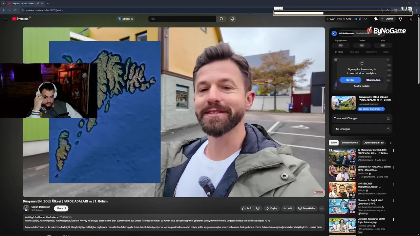
Task: Click the TÓRSHAVN location link
Action: click(65, 217)
